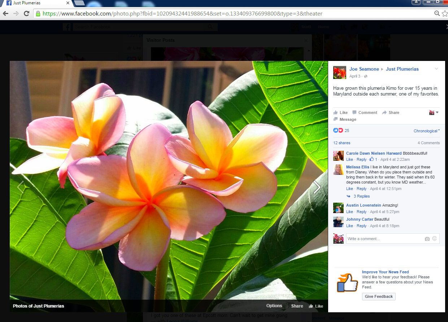The image size is (448, 322).
Task: Open the photo Options menu
Action: 274,306
